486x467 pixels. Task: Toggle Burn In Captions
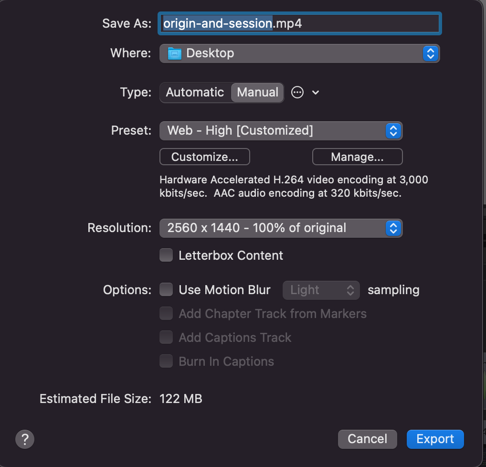pyautogui.click(x=166, y=361)
